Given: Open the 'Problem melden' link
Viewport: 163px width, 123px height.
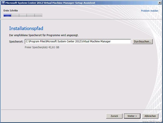Looking at the screenshot, I should pyautogui.click(x=149, y=11).
